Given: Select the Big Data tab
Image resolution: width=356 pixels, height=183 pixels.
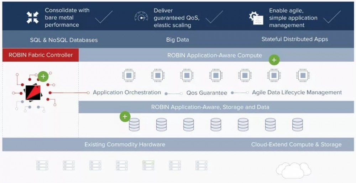Looking at the screenshot, I should point(177,40).
